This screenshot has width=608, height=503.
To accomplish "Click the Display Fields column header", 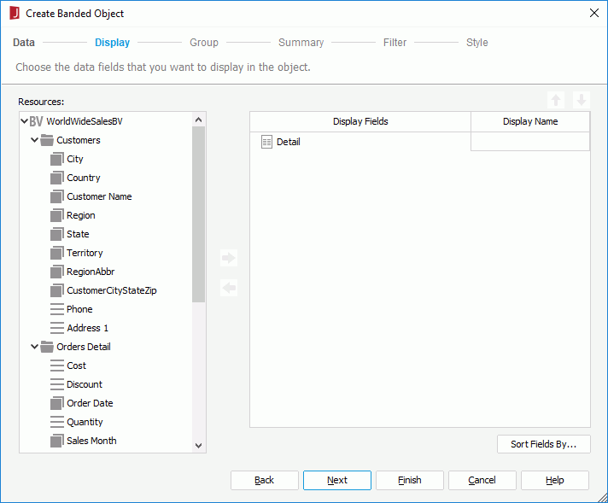I will coord(360,121).
